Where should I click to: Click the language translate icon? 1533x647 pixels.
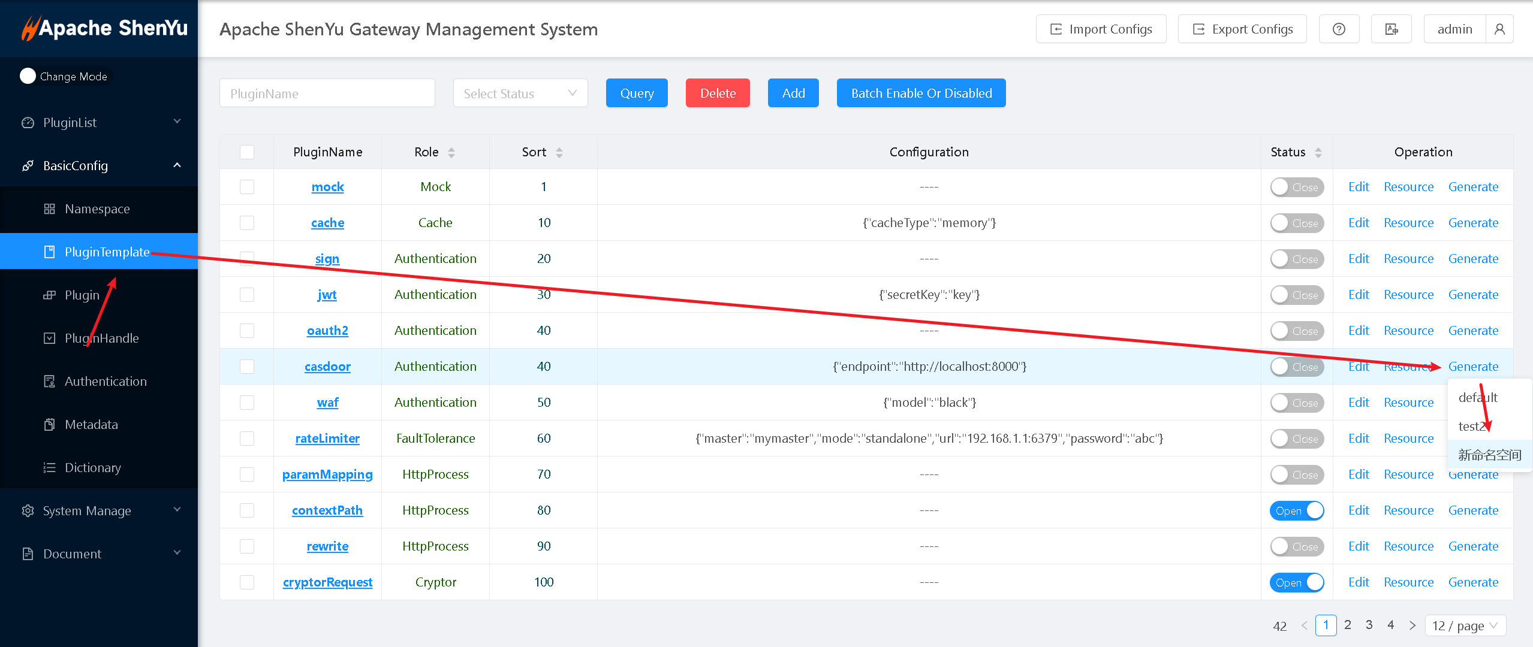click(x=1391, y=29)
